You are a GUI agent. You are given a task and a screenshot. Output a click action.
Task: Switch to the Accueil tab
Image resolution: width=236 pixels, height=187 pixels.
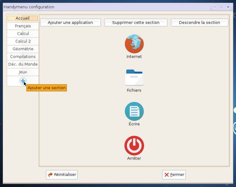coord(23,18)
